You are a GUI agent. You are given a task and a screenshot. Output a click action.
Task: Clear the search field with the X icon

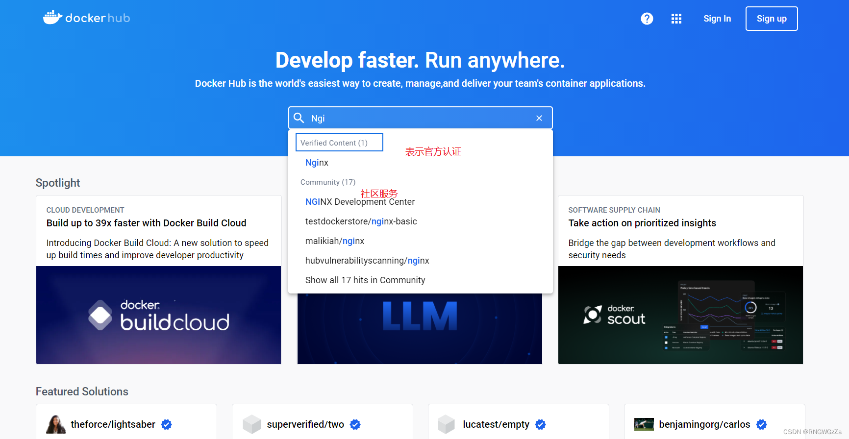(x=539, y=118)
